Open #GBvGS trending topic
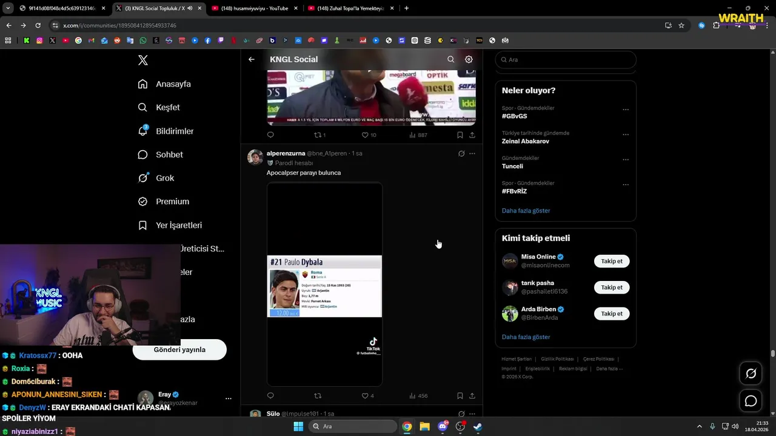The image size is (776, 436). tap(514, 116)
